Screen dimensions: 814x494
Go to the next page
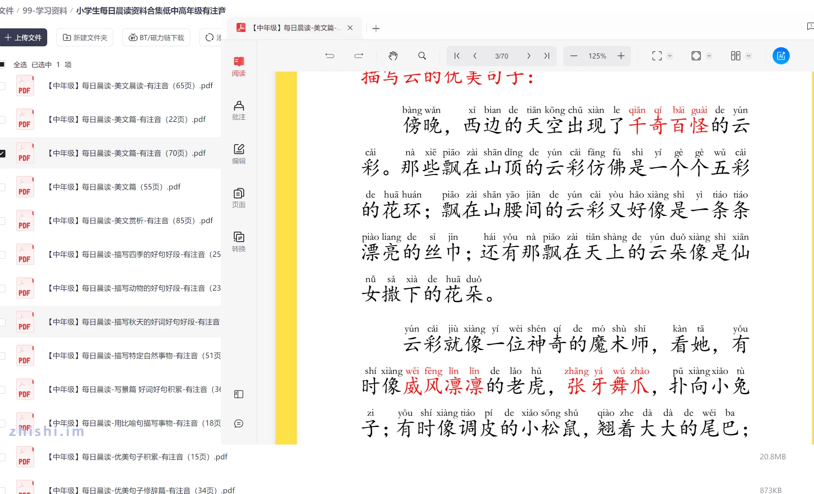click(529, 56)
